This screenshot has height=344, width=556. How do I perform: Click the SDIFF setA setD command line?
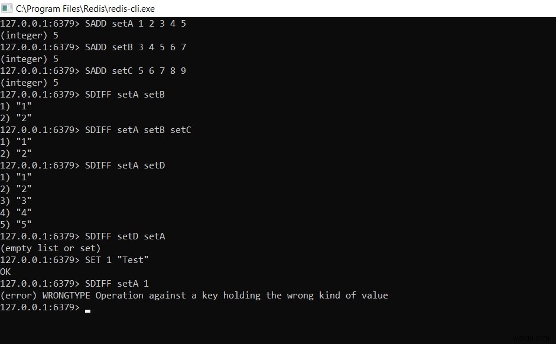click(125, 165)
